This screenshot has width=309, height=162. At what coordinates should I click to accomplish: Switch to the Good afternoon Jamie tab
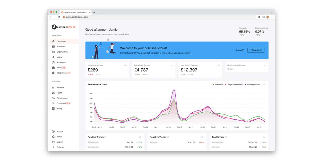(75, 12)
